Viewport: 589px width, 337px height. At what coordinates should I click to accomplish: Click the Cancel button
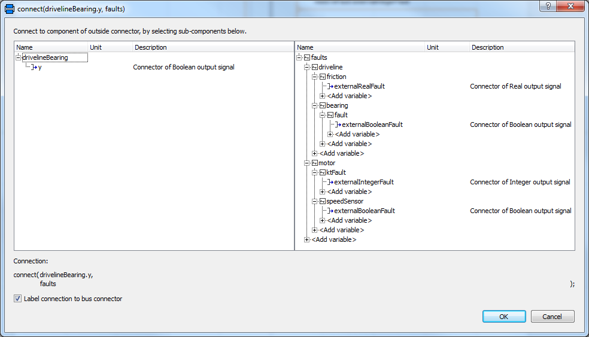[552, 317]
